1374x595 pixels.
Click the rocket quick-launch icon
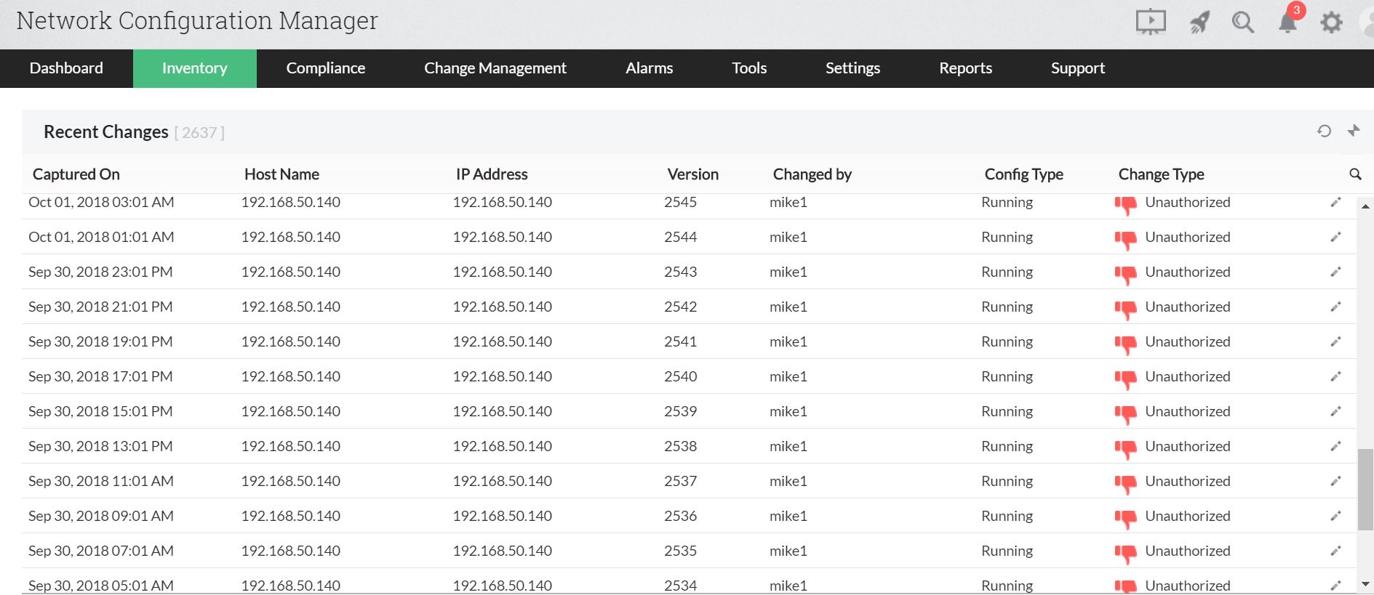pyautogui.click(x=1199, y=23)
